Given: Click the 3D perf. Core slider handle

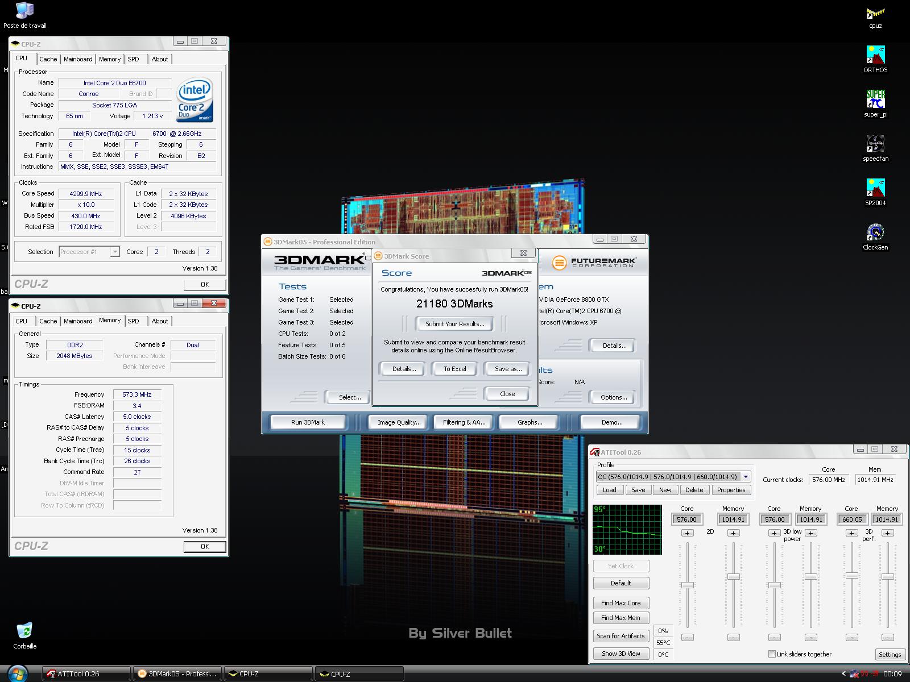Looking at the screenshot, I should click(851, 576).
